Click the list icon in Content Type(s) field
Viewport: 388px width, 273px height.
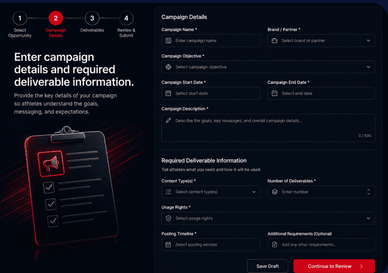point(168,192)
